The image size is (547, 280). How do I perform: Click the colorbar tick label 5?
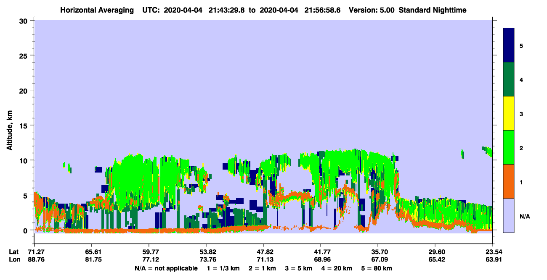[x=521, y=45]
